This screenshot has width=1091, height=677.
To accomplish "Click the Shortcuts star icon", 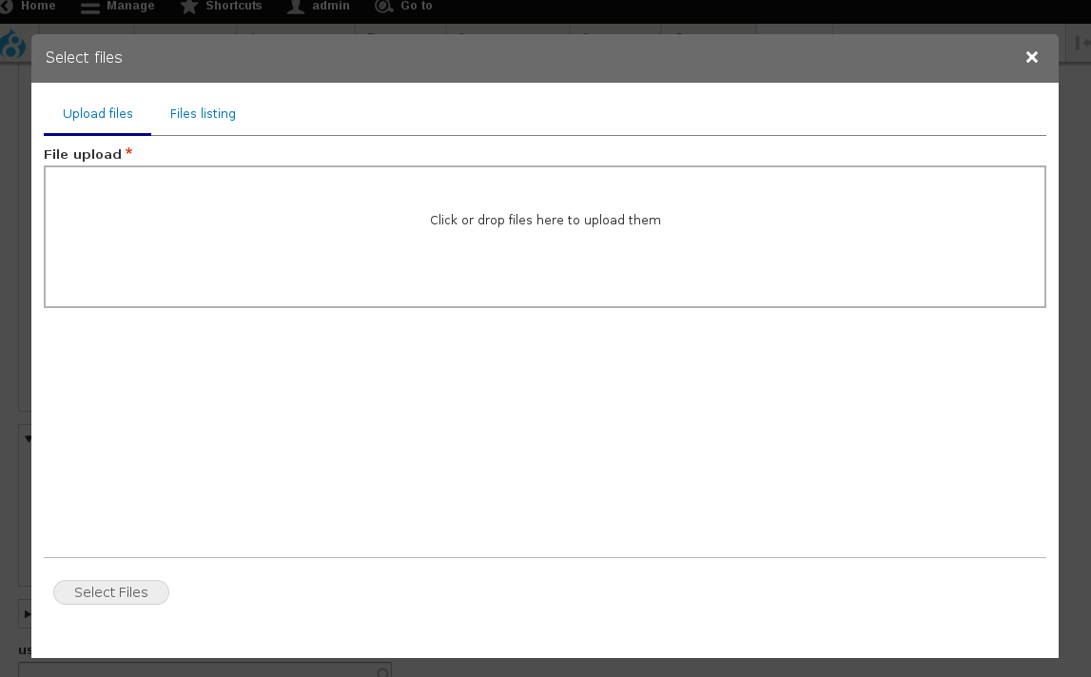I will (189, 7).
